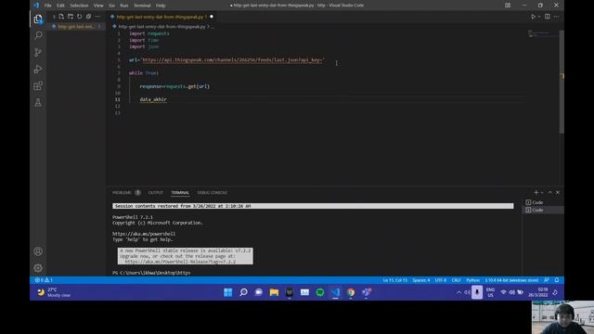Click notifications bell in status bar
Viewport: 594px width, 334px height.
557,280
